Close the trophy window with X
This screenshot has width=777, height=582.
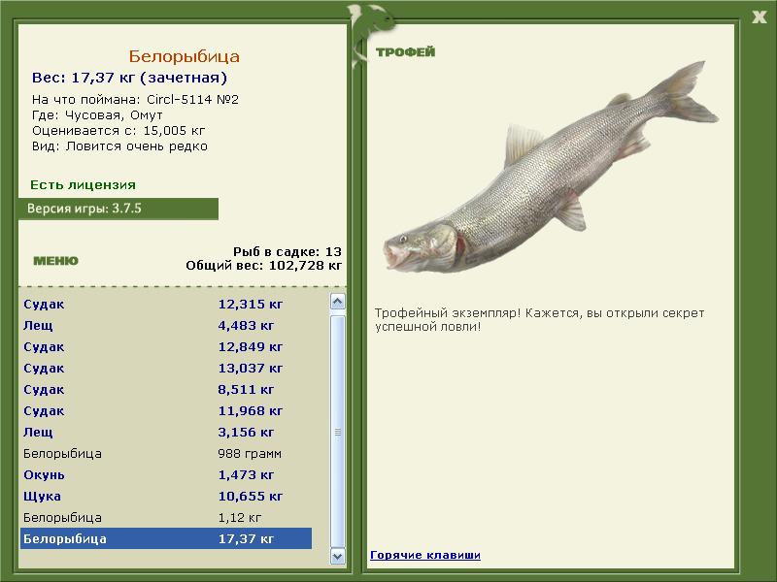point(759,17)
